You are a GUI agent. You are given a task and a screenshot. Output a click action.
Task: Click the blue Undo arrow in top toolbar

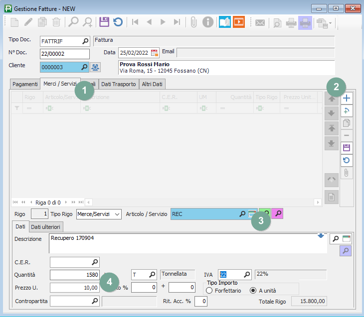[118, 22]
